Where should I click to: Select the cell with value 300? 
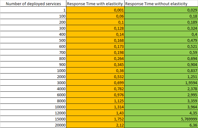point(33,28)
